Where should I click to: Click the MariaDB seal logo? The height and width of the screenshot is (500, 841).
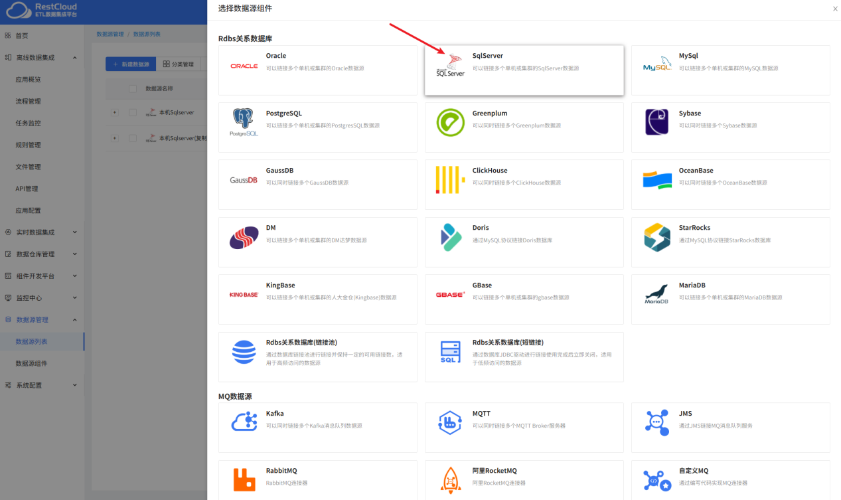click(657, 294)
